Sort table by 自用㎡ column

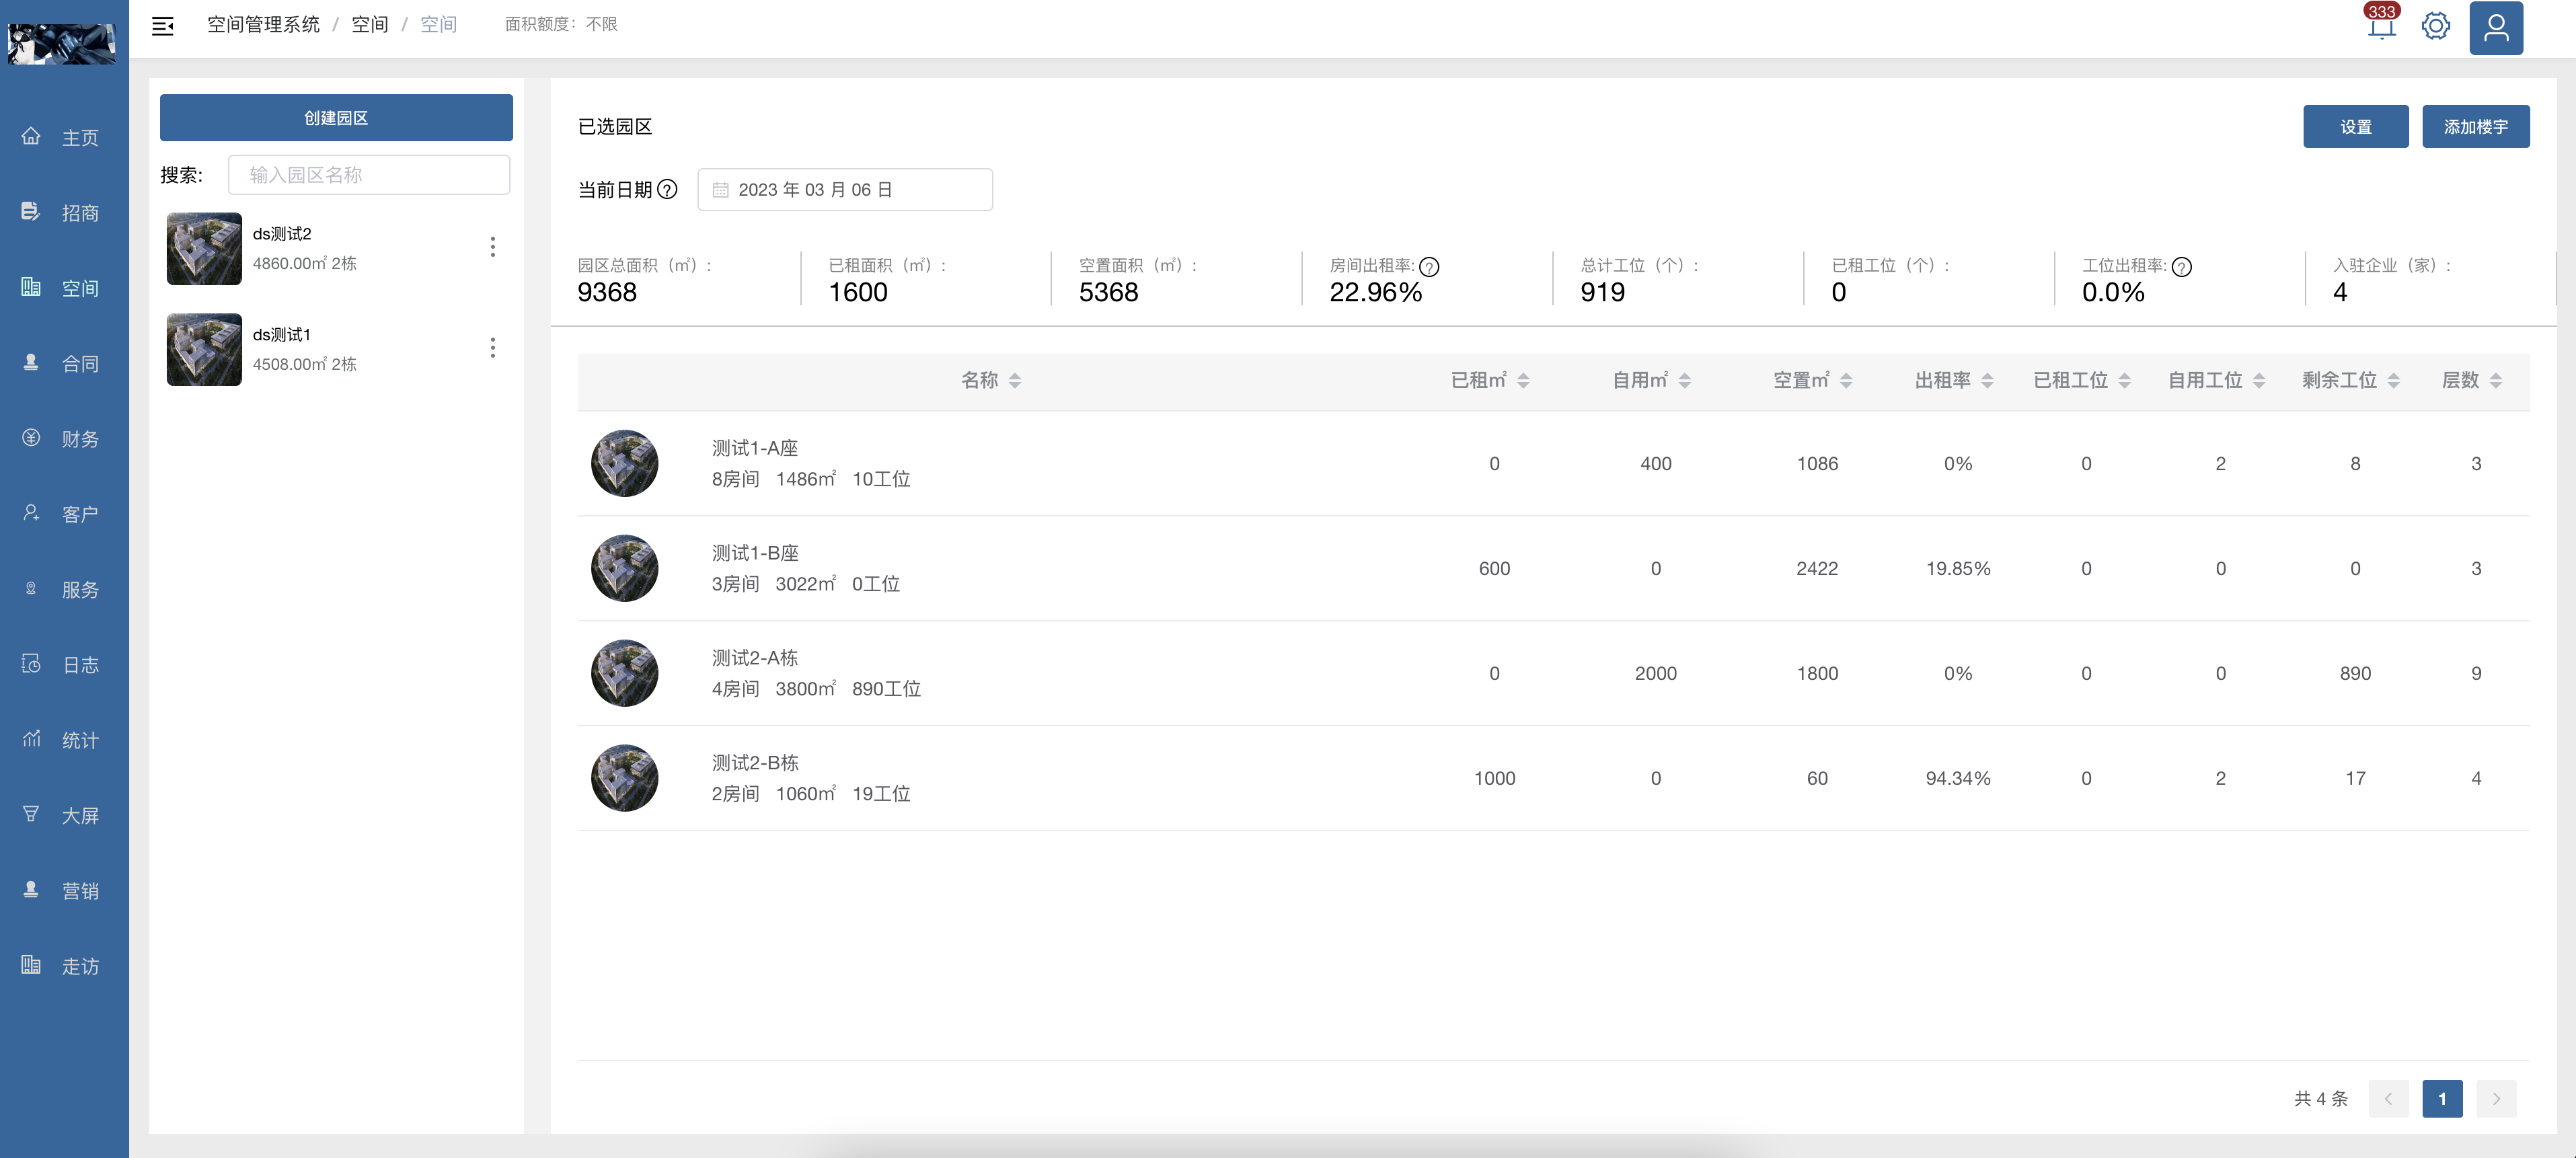click(1685, 380)
